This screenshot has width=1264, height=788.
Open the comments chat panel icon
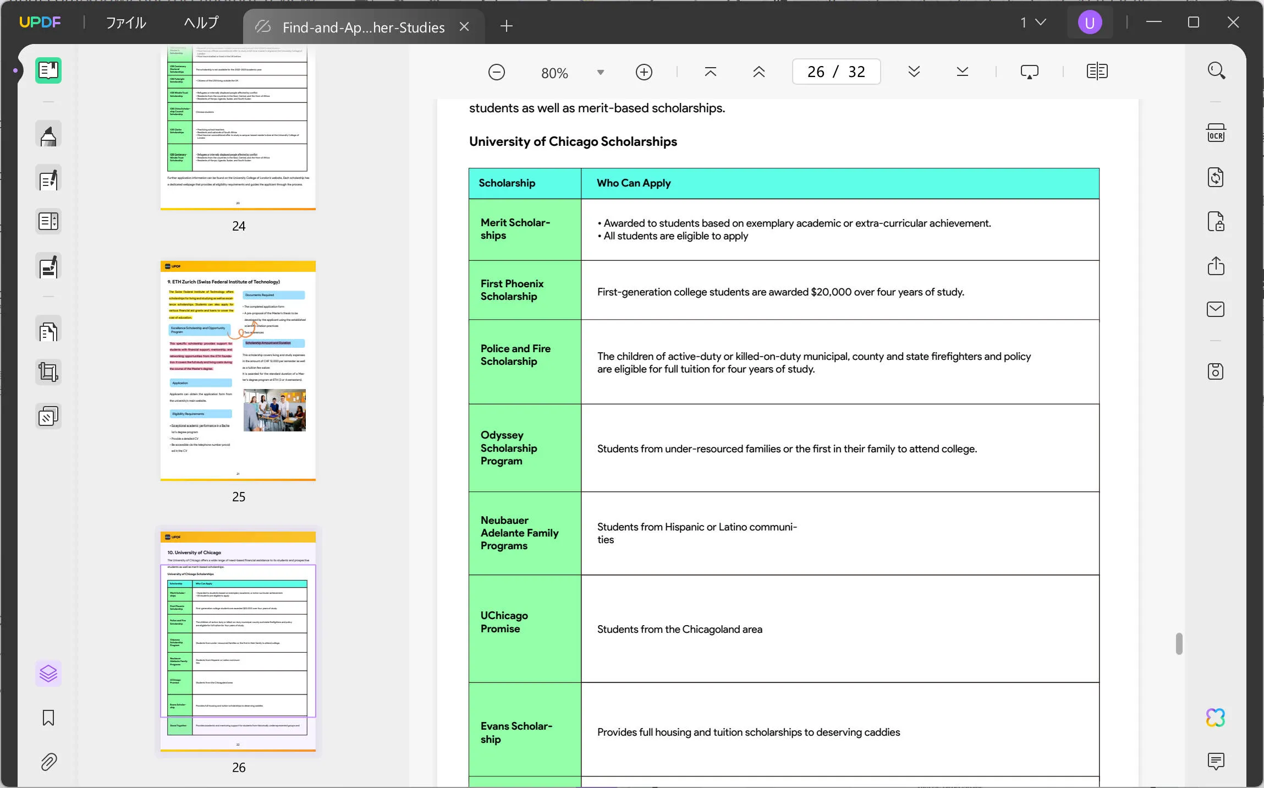[1216, 761]
